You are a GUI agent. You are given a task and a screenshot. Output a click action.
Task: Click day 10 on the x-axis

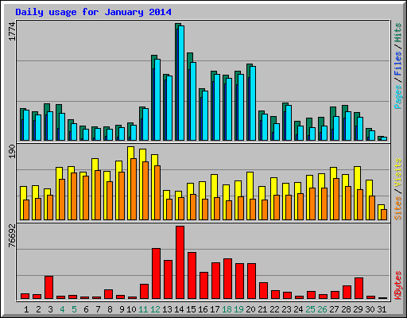click(x=131, y=309)
